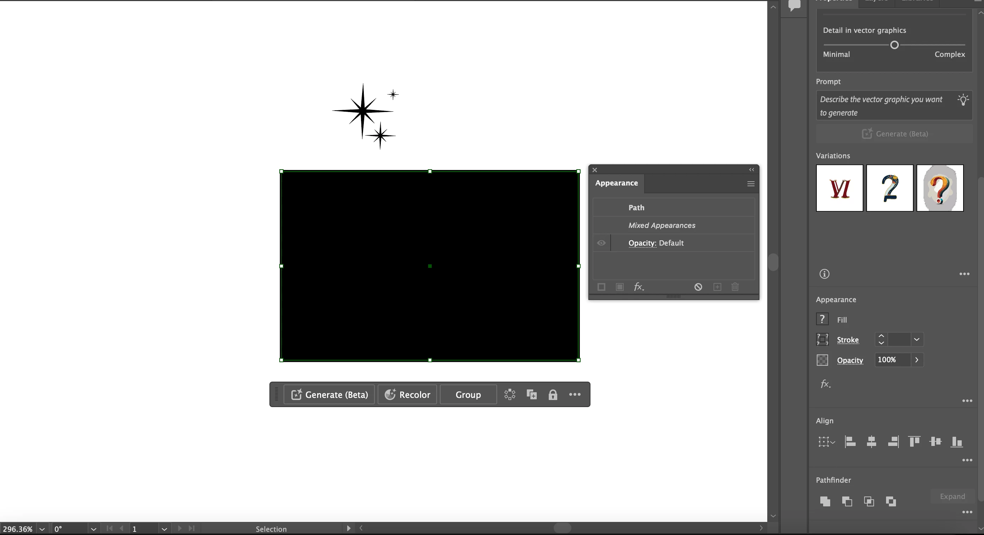Click Horizontal Align Center icon
The height and width of the screenshot is (535, 984).
871,442
